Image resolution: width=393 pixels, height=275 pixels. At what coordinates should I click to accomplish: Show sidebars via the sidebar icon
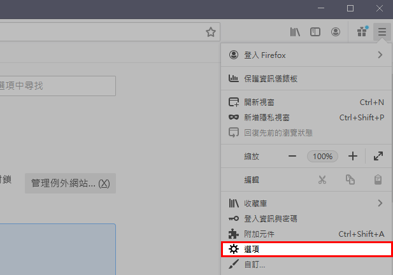pos(315,32)
